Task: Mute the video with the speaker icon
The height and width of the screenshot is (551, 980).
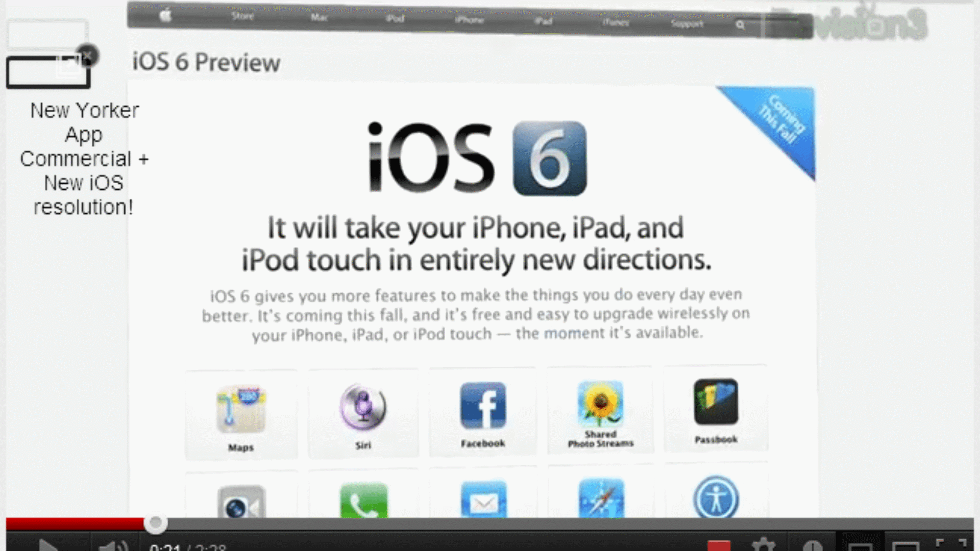Action: (113, 546)
